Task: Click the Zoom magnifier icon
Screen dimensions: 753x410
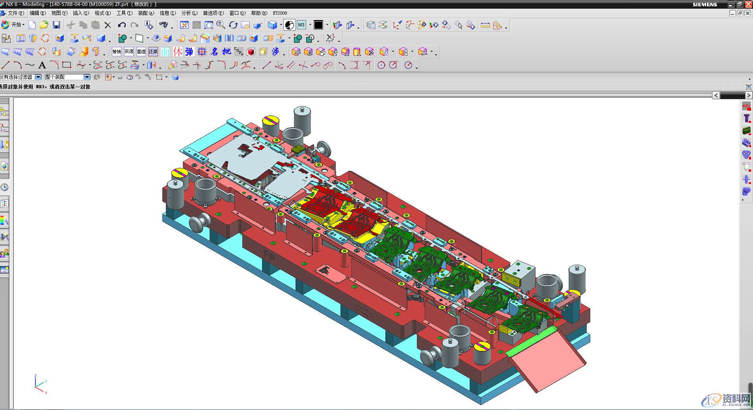Action: click(221, 25)
